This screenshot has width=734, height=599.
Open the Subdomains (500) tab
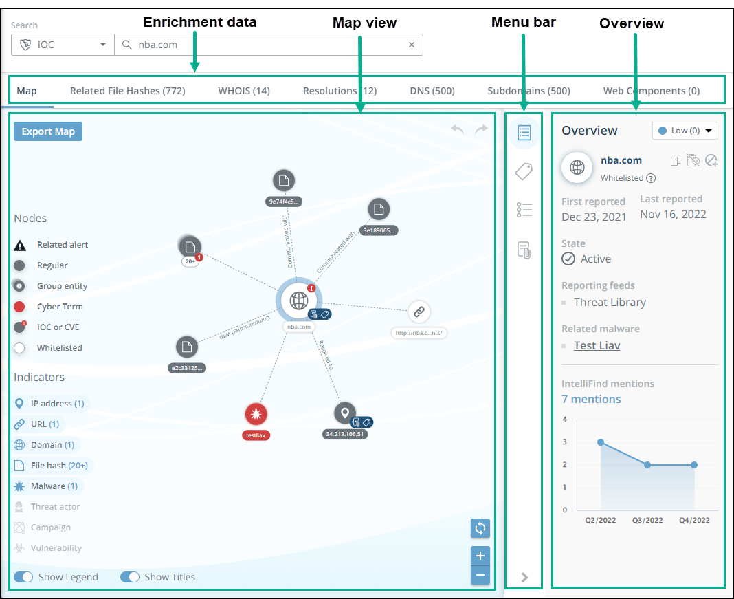pos(529,91)
